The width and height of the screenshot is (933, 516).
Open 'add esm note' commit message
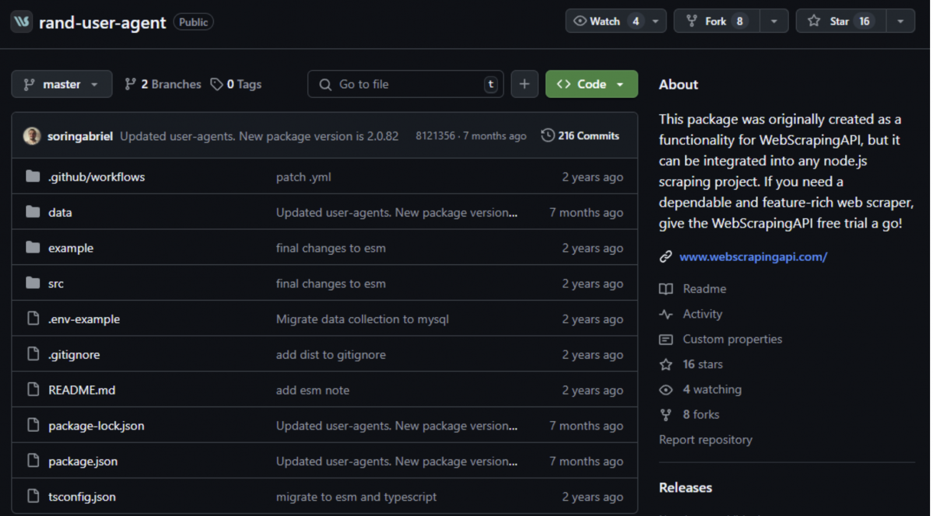point(313,390)
